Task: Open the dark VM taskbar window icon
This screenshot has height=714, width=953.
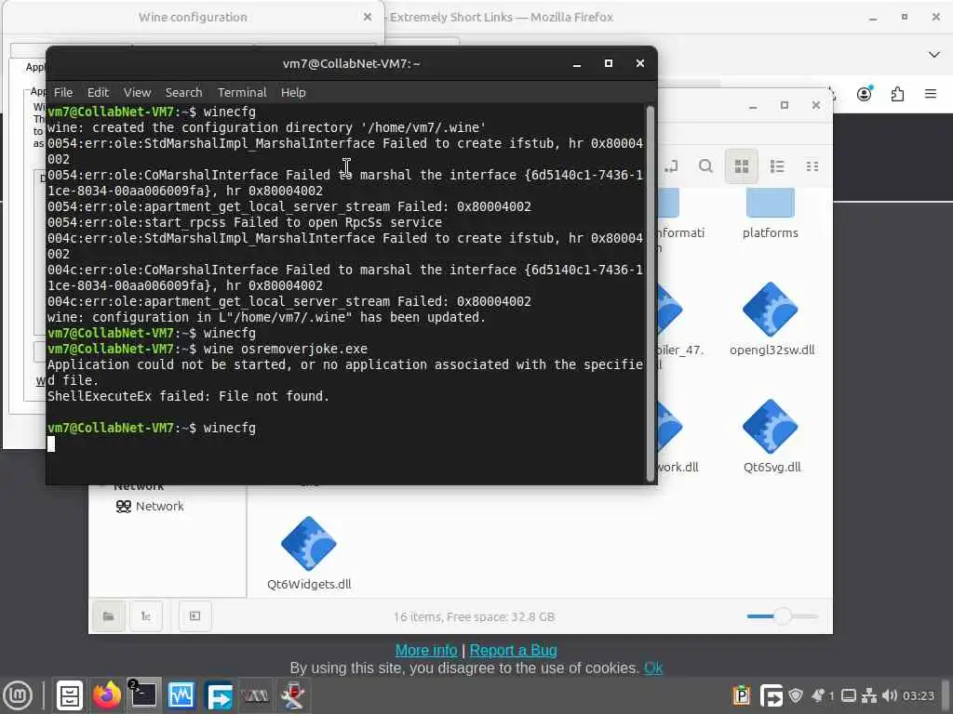Action: (255, 695)
